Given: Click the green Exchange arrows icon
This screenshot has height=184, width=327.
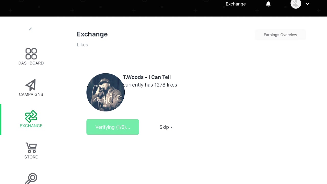Looking at the screenshot, I should [x=31, y=117].
